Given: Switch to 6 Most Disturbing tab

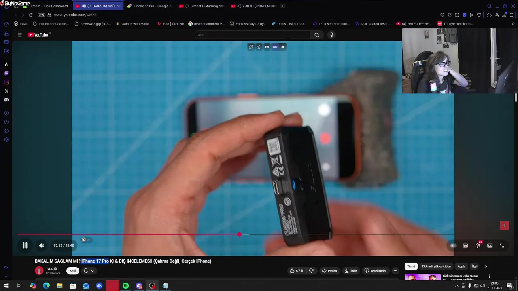Looking at the screenshot, I should [x=201, y=6].
